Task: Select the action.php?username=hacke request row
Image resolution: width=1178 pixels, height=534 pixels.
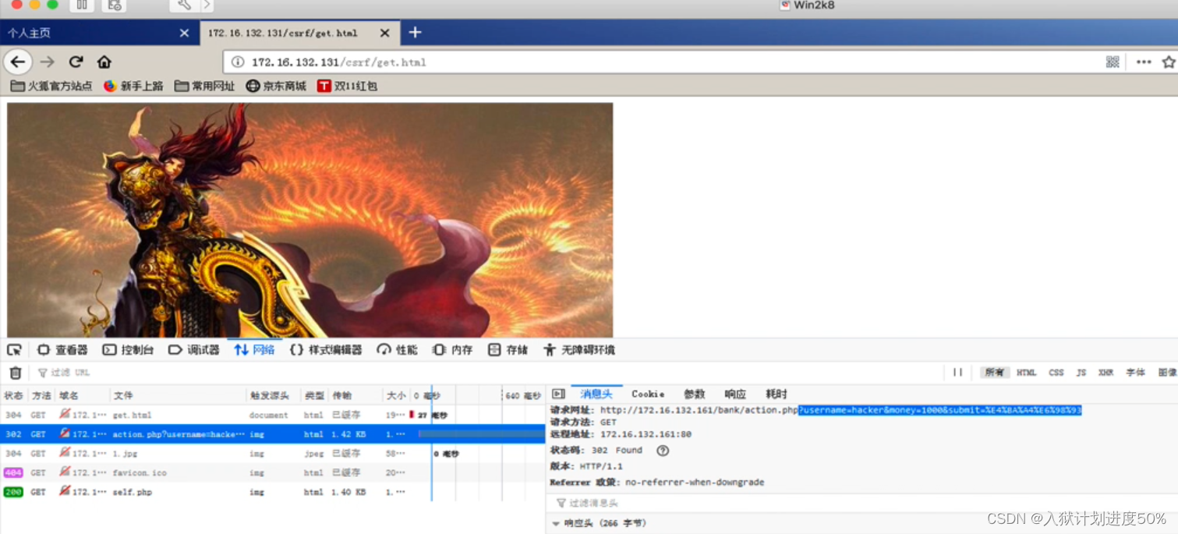Action: pyautogui.click(x=273, y=434)
